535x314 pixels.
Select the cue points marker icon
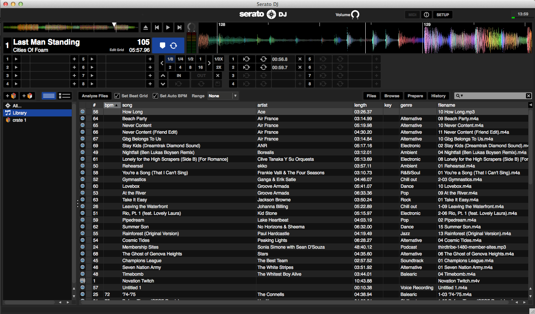162,45
